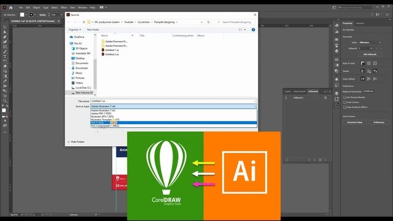The width and height of the screenshot is (393, 221).
Task: Click the Up arrow in the Save As dialog
Action: [x=84, y=22]
